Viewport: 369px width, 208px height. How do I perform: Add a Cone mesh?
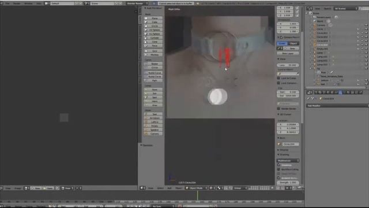coord(153,42)
